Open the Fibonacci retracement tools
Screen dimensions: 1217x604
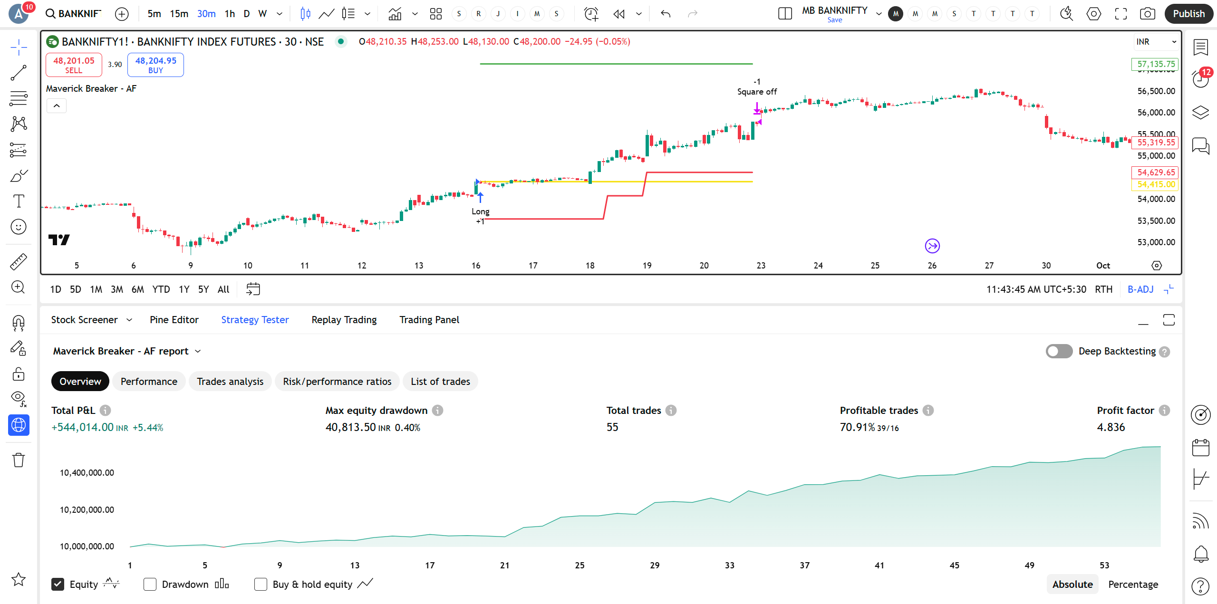click(x=19, y=99)
